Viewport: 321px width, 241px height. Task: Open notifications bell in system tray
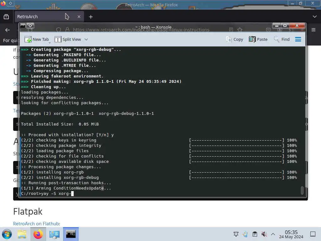236,234
